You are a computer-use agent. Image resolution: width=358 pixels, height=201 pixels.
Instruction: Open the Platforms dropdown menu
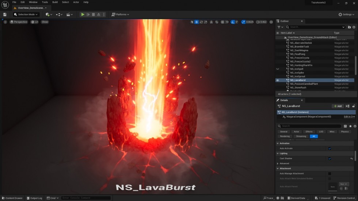120,15
